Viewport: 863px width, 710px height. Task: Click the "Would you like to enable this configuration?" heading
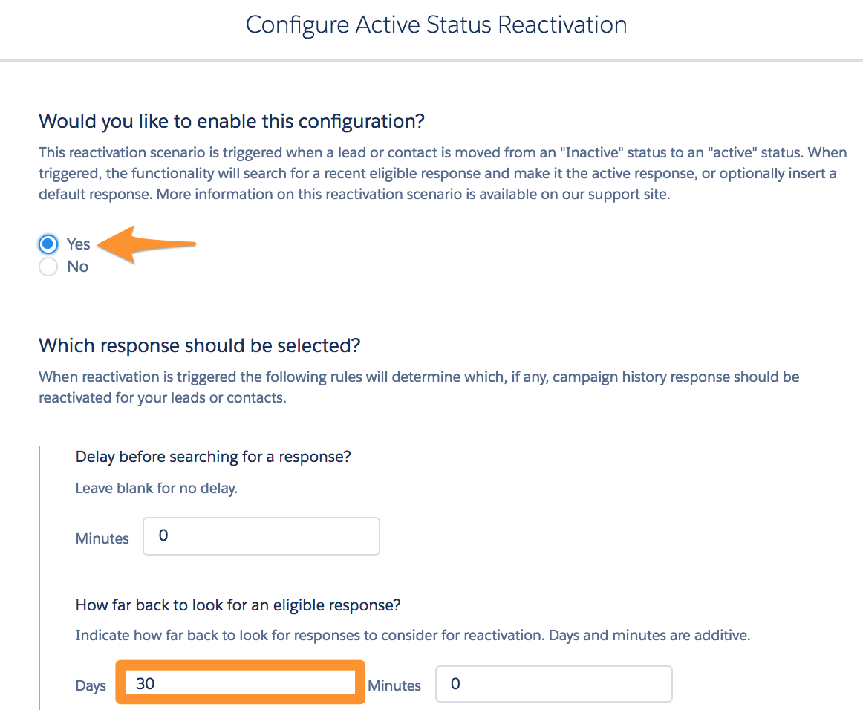pos(232,121)
